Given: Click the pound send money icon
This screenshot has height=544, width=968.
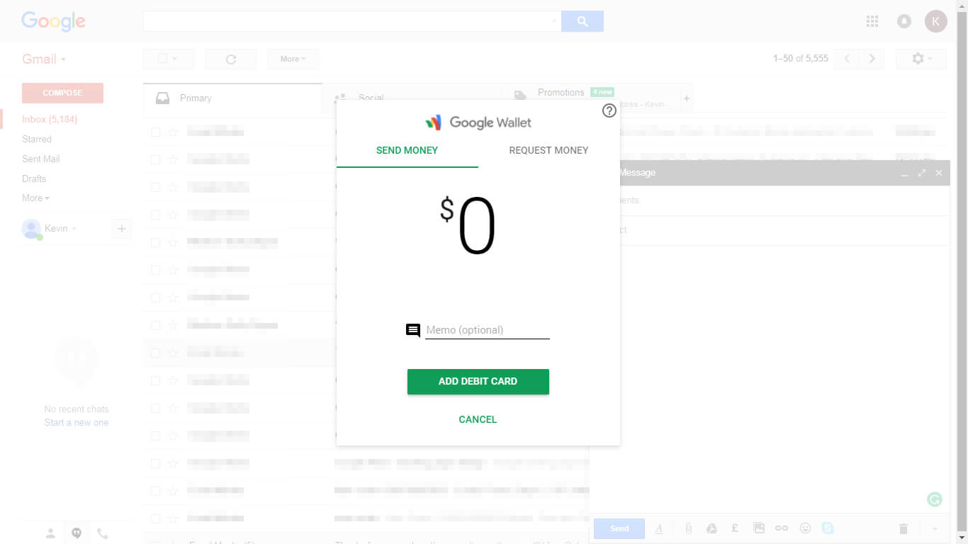Looking at the screenshot, I should coord(735,528).
